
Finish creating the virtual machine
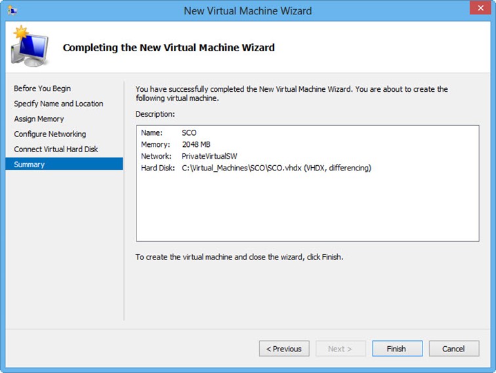coord(397,349)
